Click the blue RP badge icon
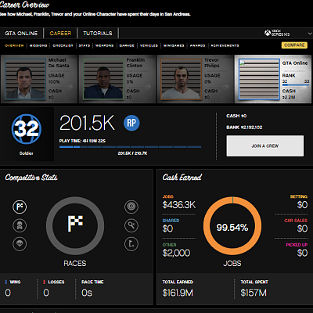 coord(131,123)
